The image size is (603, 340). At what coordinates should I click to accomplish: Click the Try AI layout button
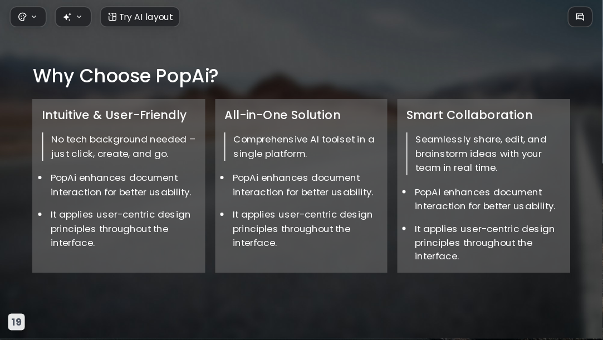tap(140, 17)
